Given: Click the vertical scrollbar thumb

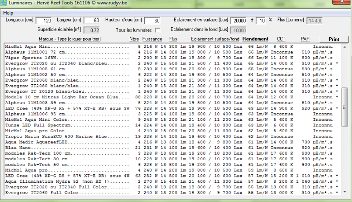Looking at the screenshot, I should [x=345, y=107].
